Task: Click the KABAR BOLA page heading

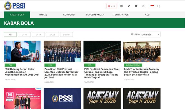Action: pos(19,23)
